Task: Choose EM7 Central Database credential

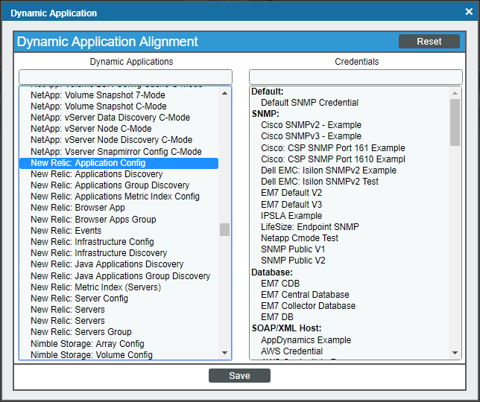Action: point(305,295)
